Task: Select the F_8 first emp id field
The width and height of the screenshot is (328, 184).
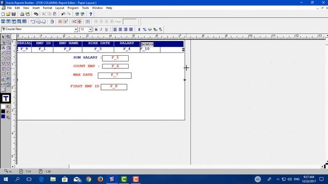Action: tap(114, 87)
